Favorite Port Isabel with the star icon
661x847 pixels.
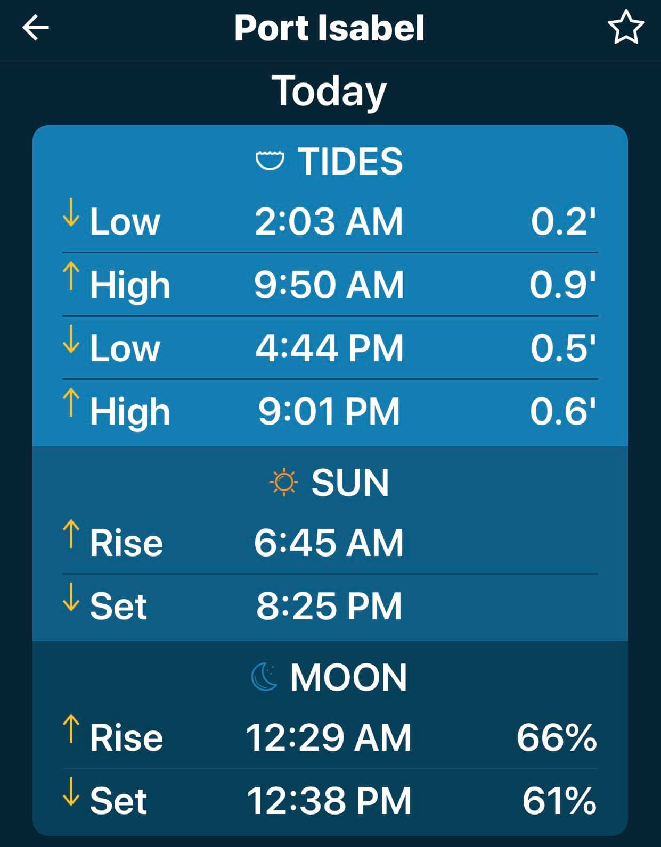pos(626,27)
